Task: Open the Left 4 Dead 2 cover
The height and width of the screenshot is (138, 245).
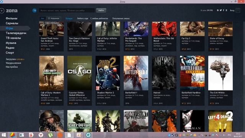Action: [x=220, y=121]
